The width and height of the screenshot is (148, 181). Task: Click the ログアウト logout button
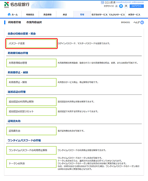coord(137,6)
